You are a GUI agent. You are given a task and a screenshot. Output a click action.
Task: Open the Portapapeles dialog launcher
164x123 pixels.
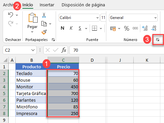[x=53, y=40]
